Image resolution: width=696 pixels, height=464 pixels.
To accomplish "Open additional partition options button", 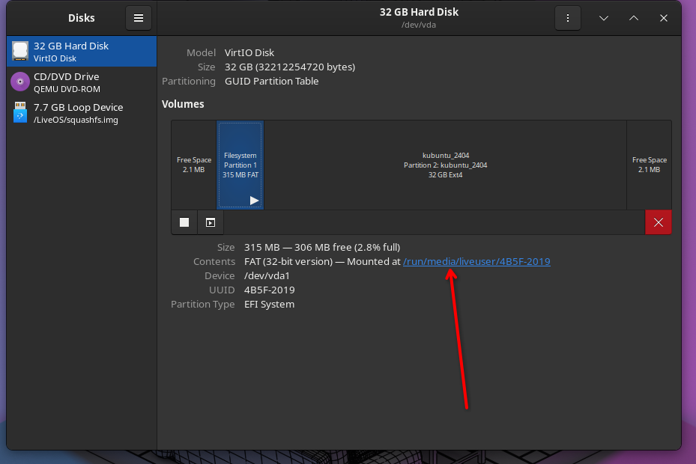I will click(211, 222).
